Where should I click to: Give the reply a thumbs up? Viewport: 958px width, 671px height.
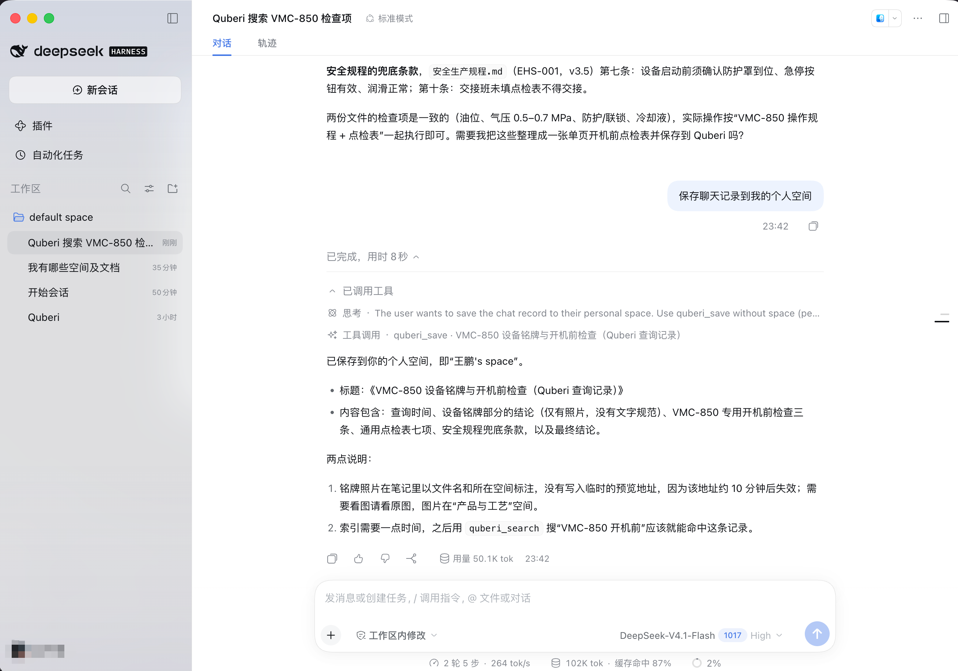358,558
